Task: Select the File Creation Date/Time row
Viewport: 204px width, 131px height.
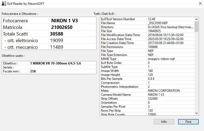Action: pos(147,43)
